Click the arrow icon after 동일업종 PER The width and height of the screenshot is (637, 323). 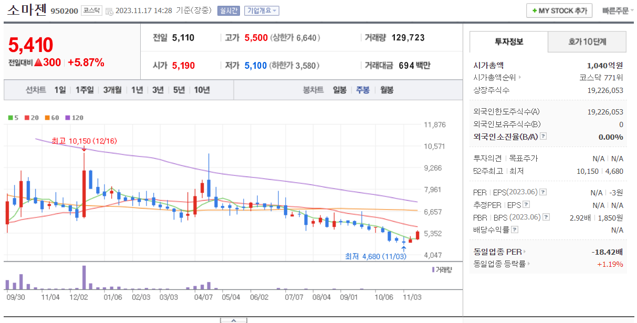tap(525, 252)
